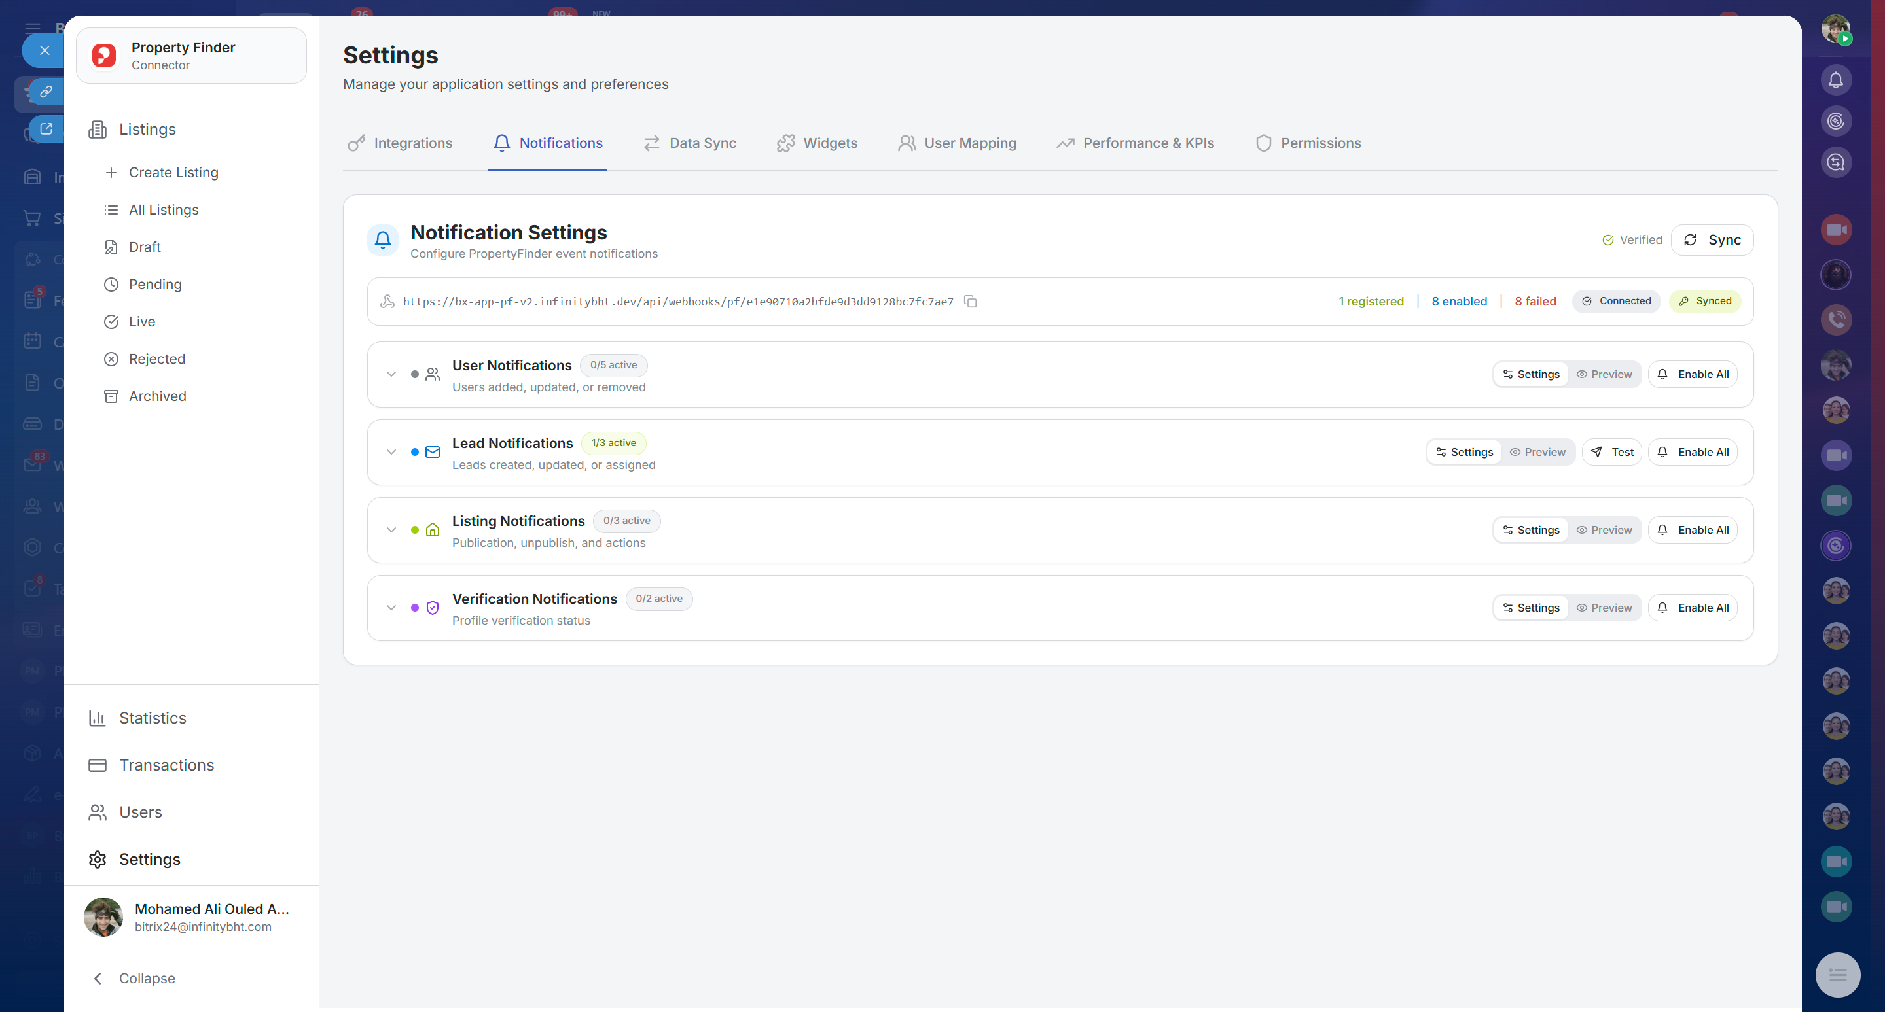Open Transactions in sidebar
The height and width of the screenshot is (1012, 1885).
(x=166, y=764)
